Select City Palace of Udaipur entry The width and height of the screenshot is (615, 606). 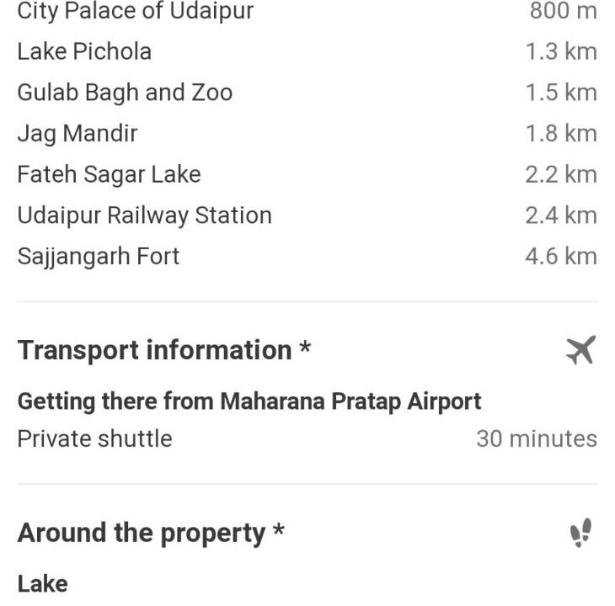click(x=135, y=12)
